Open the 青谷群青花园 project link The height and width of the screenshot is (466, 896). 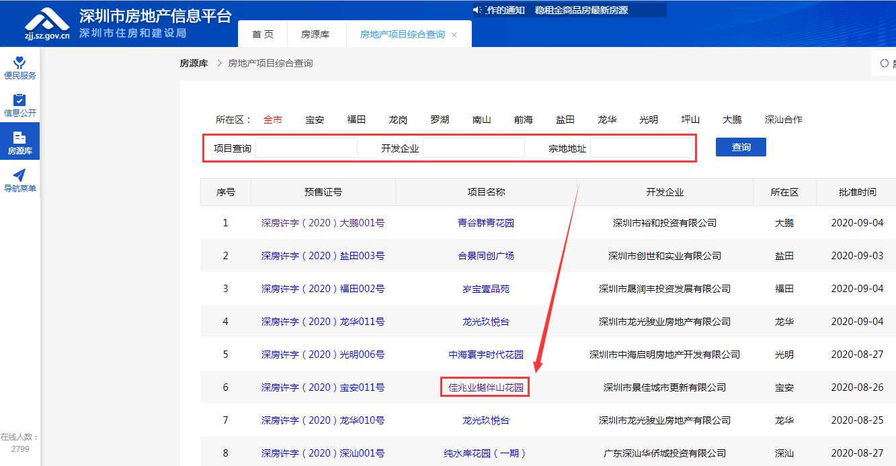click(x=485, y=222)
